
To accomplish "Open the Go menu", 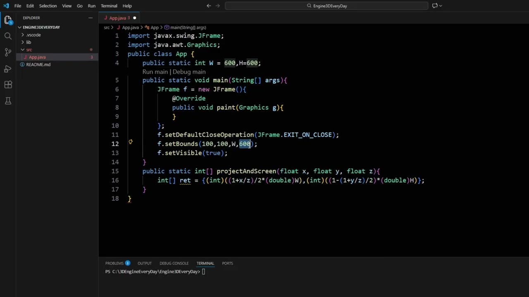I will coord(79,6).
